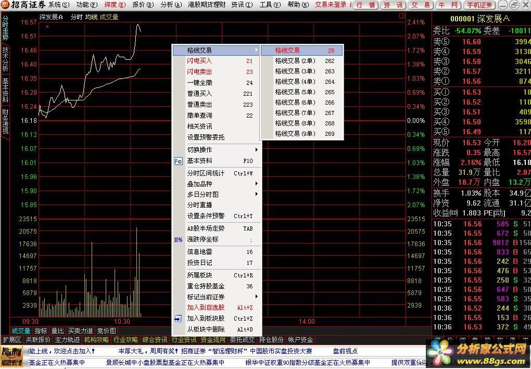Screen dimensions: 531x369
Task: Open 投资日记 menu entry
Action: [217, 263]
